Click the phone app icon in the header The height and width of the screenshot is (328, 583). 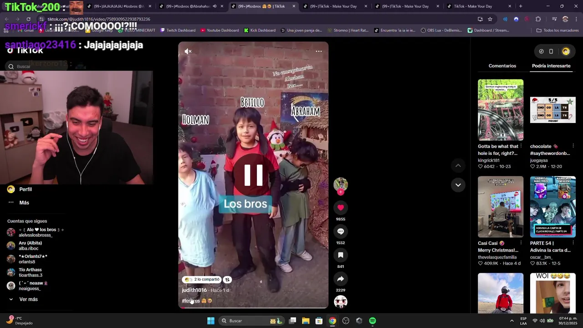click(x=551, y=51)
